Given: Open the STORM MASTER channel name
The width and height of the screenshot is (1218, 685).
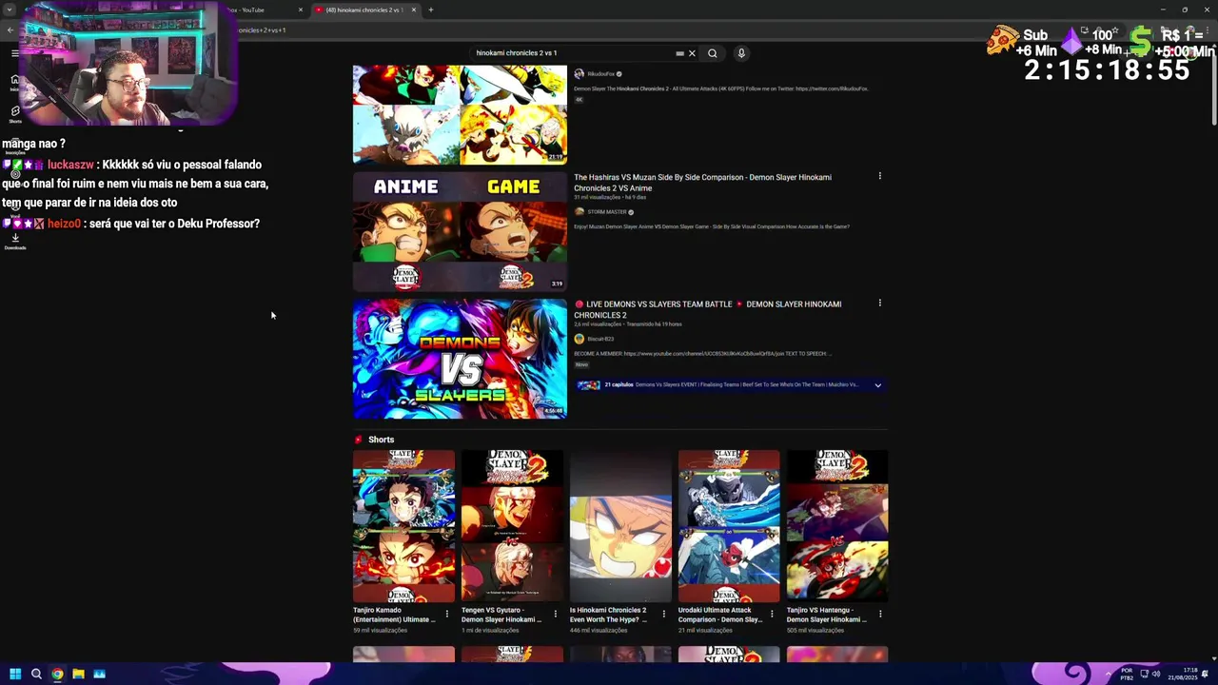Looking at the screenshot, I should point(607,212).
